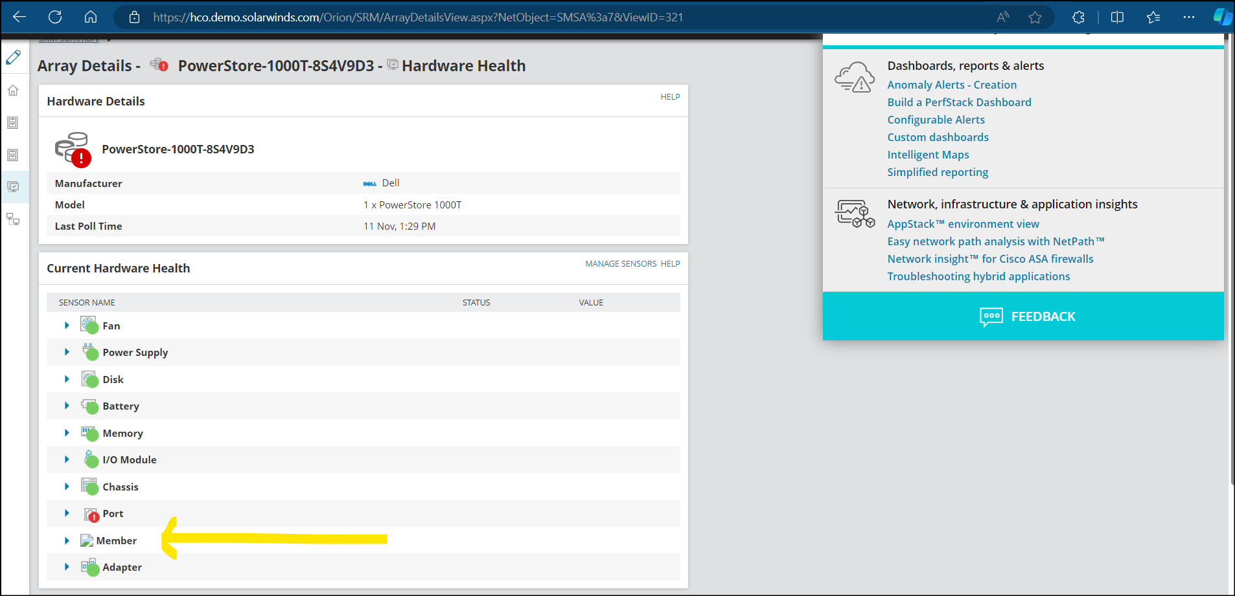Click the Disk sensor icon

(x=89, y=379)
